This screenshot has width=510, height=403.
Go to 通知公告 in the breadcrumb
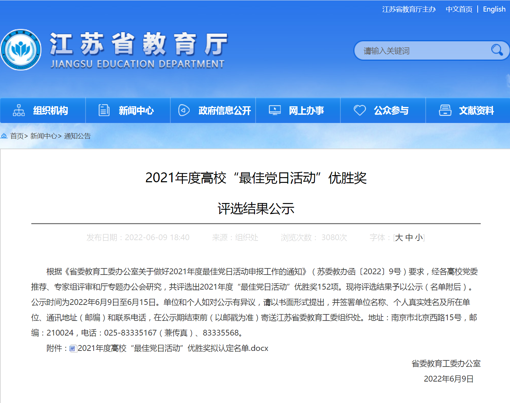click(77, 136)
